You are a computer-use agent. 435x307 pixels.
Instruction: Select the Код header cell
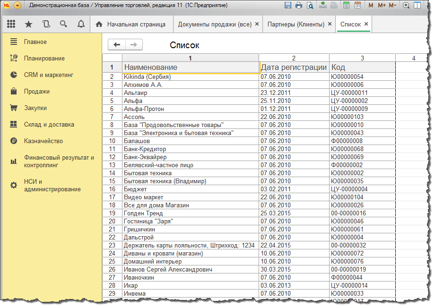(362, 68)
